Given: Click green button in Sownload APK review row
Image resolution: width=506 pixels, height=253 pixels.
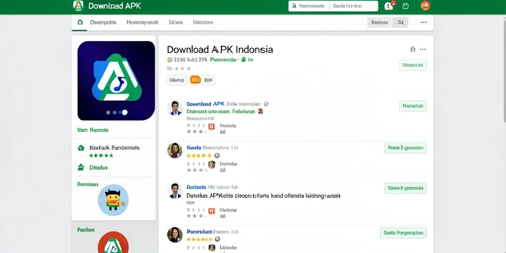Looking at the screenshot, I should click(413, 106).
